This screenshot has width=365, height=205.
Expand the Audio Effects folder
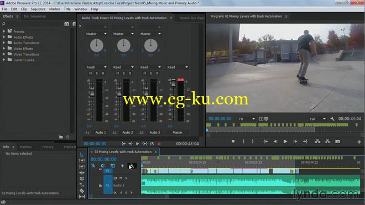click(4, 37)
